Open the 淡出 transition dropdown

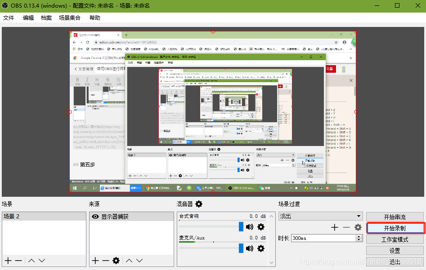[x=321, y=216]
